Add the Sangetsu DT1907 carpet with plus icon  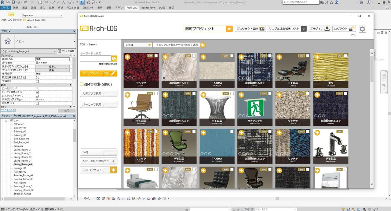point(127,57)
